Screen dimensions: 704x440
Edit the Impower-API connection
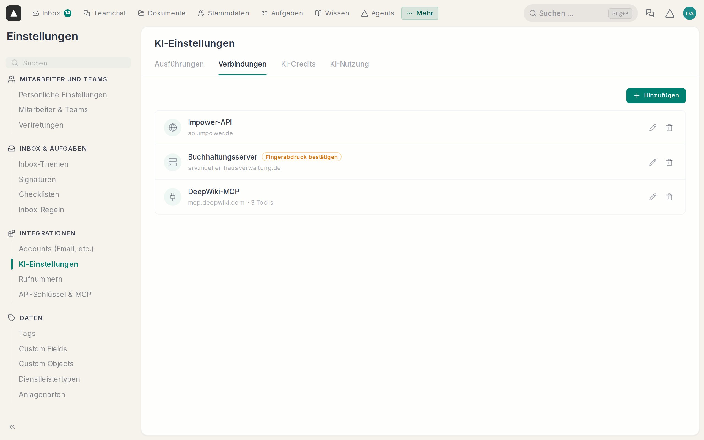(653, 127)
